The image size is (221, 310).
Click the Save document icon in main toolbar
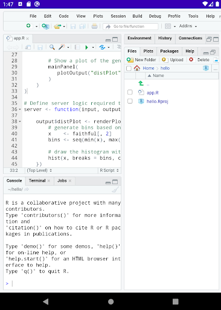pyautogui.click(x=73, y=27)
